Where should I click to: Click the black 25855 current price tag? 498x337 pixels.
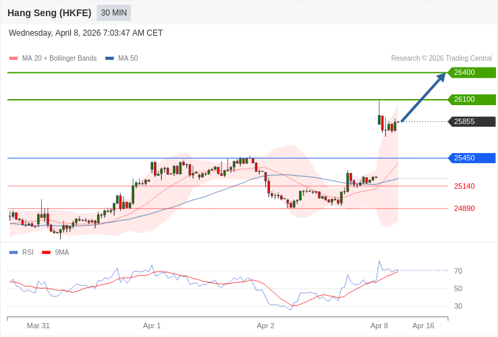point(472,122)
